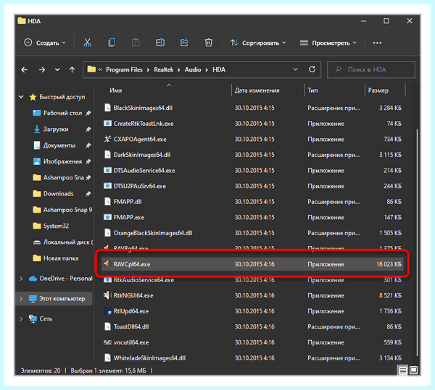435x390 pixels.
Task: Select System32 folder in sidebar
Action: coord(56,226)
